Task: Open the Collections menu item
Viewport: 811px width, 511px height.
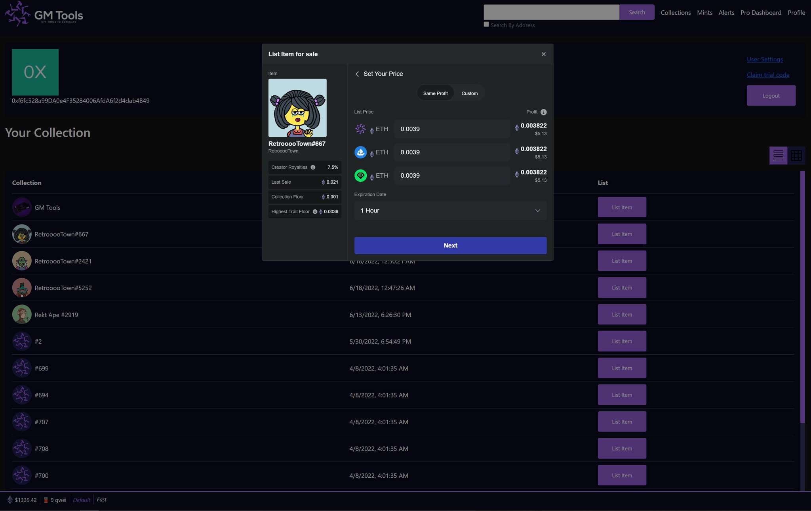Action: pyautogui.click(x=675, y=13)
